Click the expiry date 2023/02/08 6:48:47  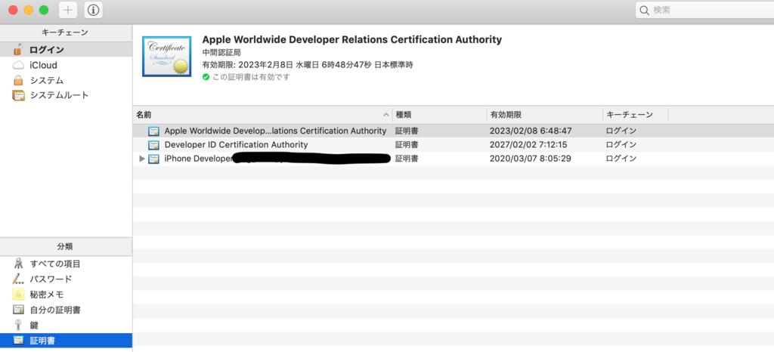(531, 131)
